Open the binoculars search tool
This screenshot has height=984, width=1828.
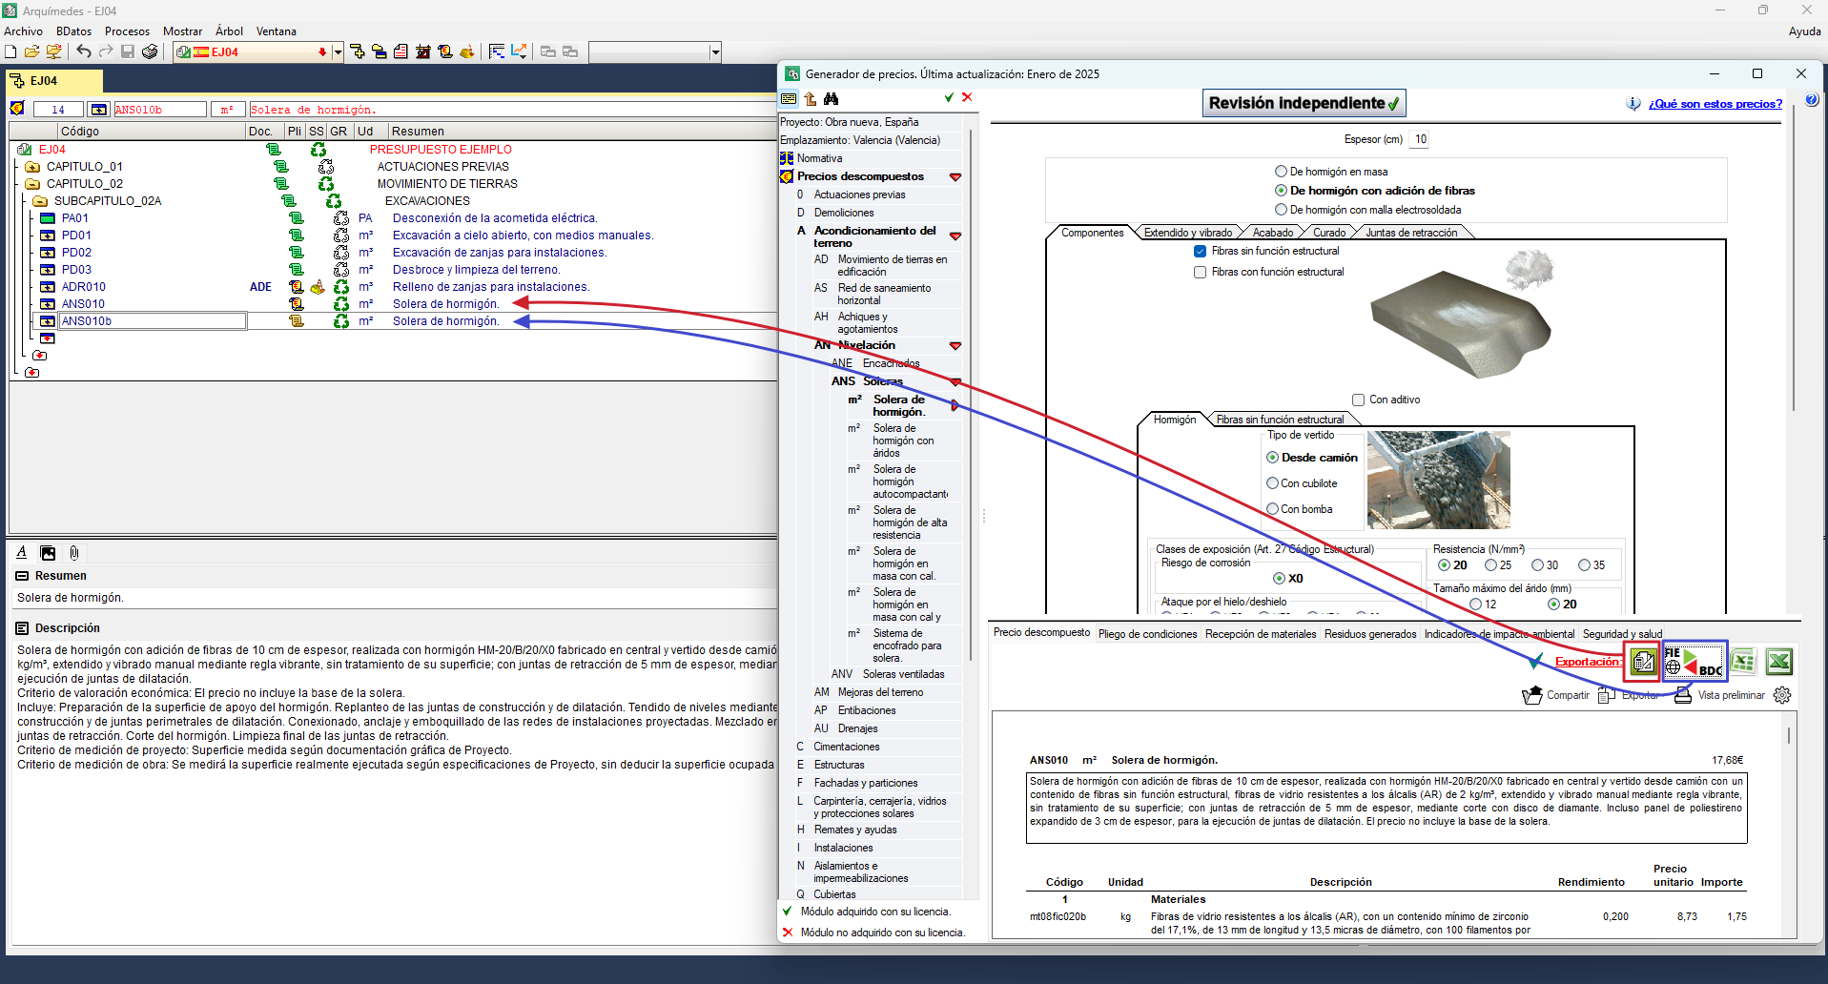point(831,98)
